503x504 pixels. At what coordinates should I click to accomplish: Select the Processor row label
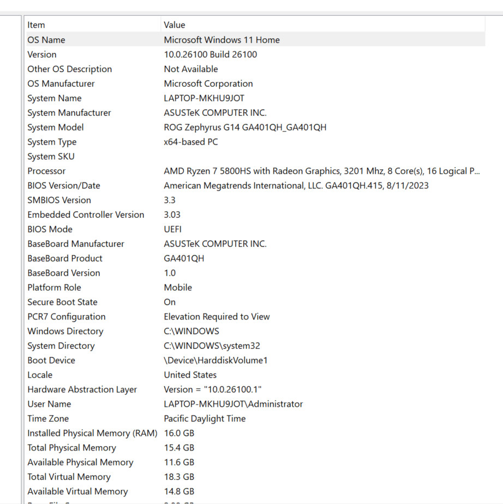46,171
